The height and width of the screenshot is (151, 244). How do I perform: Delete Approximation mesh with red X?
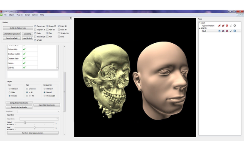coord(227,25)
